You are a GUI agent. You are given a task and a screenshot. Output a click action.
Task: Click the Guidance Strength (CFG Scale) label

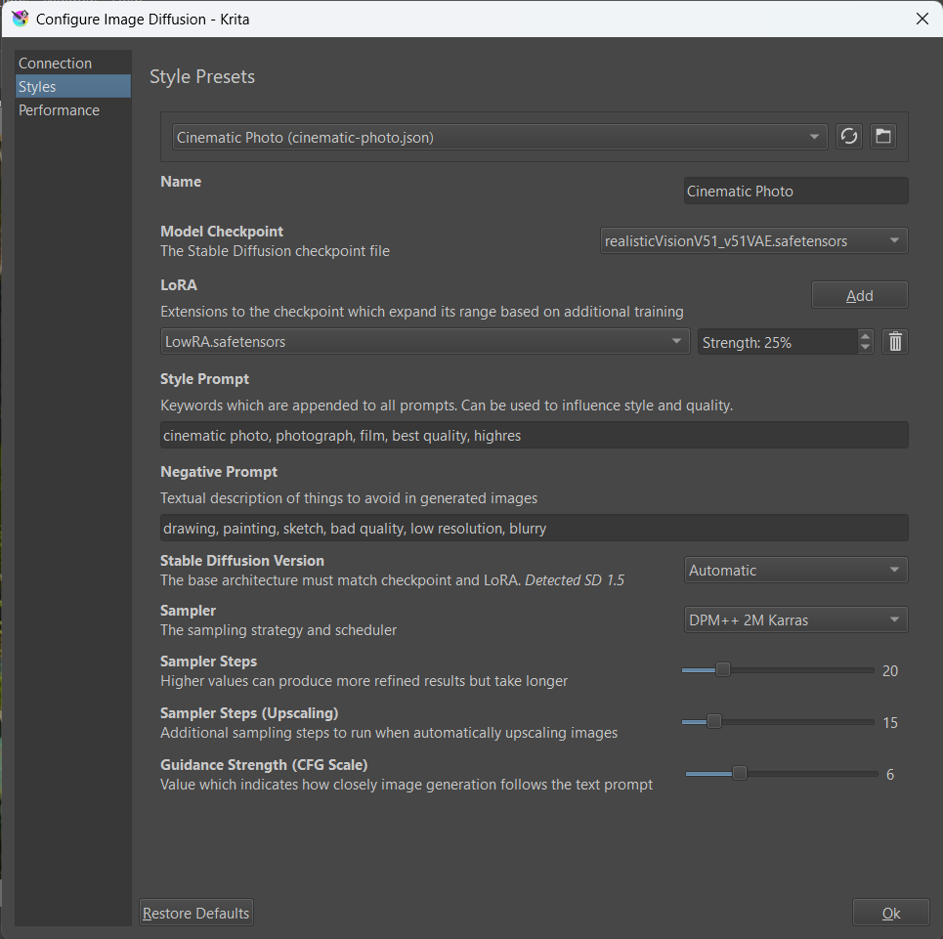[264, 765]
